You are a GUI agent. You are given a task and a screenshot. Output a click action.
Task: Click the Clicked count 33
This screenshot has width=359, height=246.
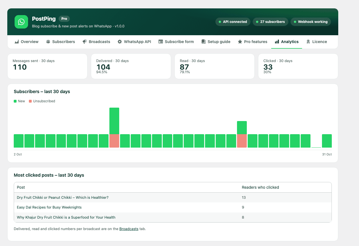(x=268, y=67)
